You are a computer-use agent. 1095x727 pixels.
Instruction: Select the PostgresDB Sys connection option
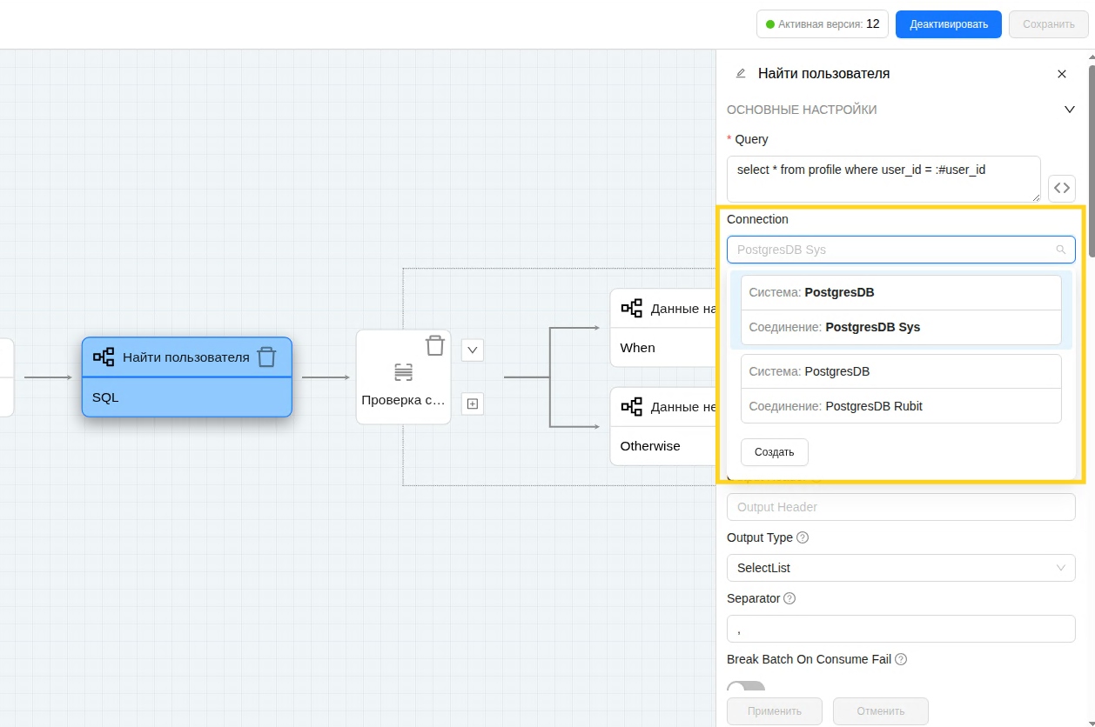coord(900,310)
